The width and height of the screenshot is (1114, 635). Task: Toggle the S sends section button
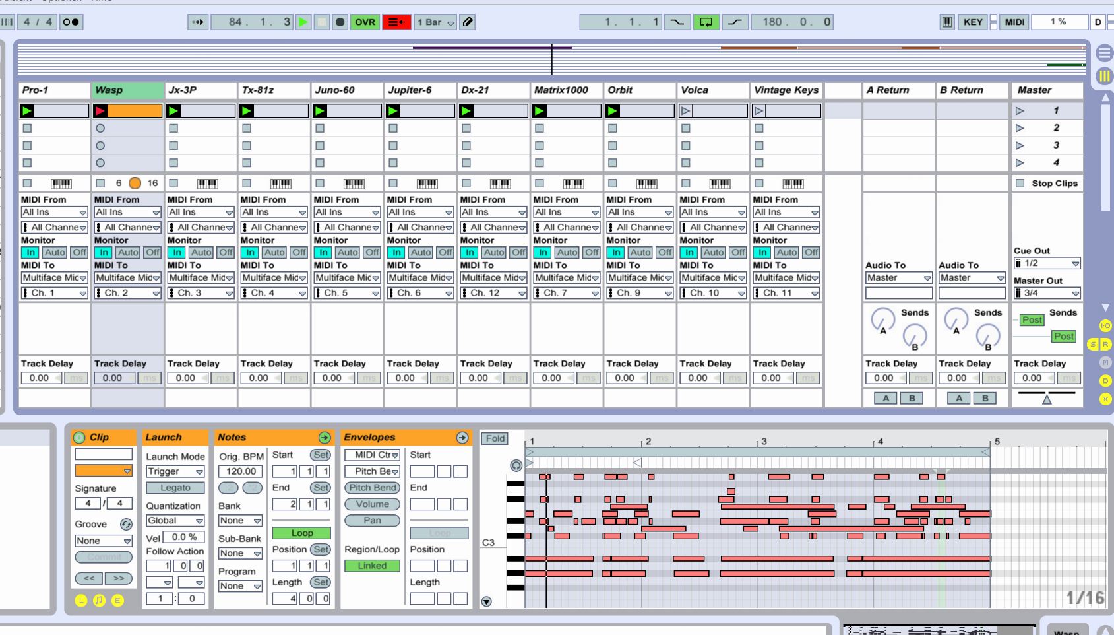click(1094, 344)
